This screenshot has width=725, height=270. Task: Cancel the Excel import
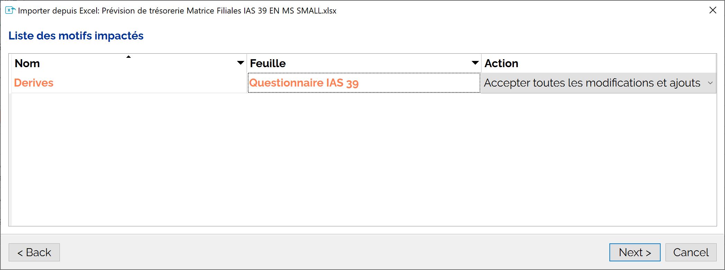[691, 252]
